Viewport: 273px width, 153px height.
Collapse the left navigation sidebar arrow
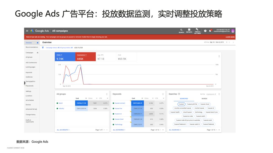pos(25,83)
